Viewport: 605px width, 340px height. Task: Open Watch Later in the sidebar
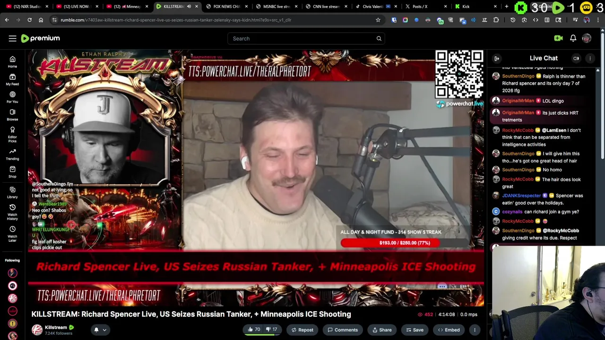12,234
